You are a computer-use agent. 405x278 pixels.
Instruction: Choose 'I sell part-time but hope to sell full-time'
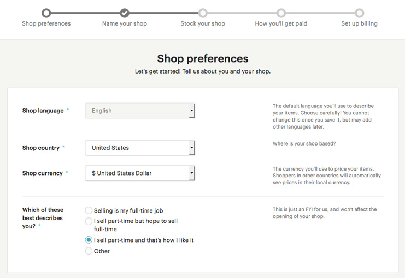click(89, 221)
